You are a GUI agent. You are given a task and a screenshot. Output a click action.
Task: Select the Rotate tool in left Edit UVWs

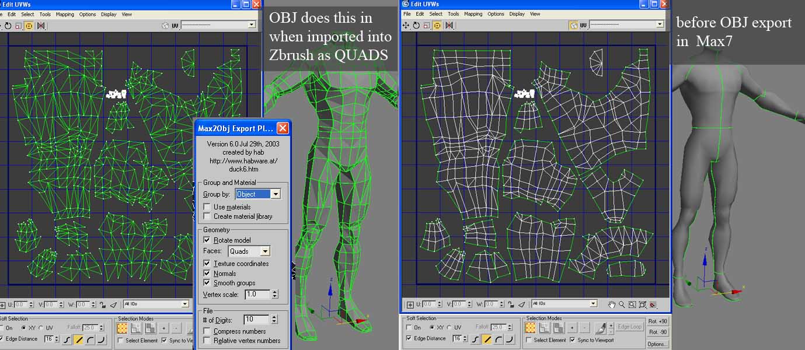8,25
